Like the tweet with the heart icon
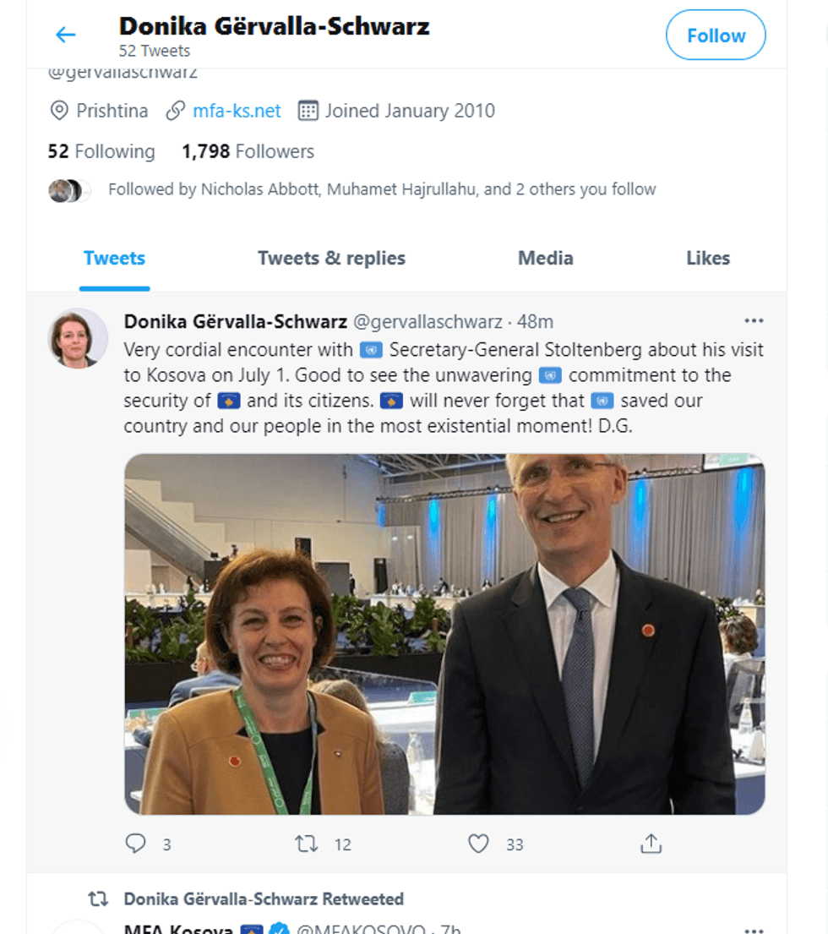The height and width of the screenshot is (934, 828). tap(479, 844)
